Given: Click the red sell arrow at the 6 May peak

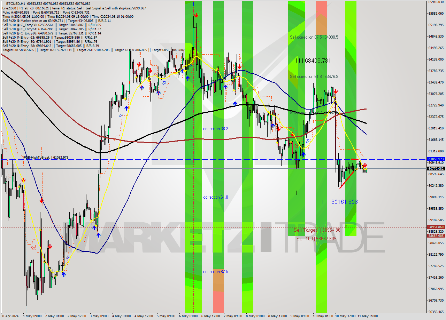Looking at the screenshot, I should click(196, 15).
